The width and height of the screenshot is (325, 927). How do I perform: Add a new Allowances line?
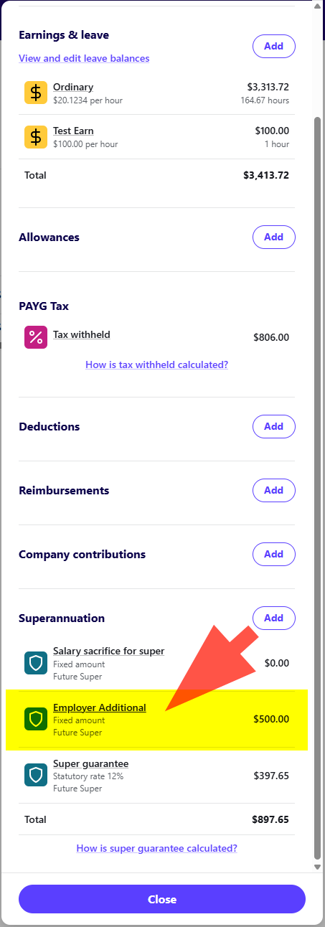(x=273, y=237)
